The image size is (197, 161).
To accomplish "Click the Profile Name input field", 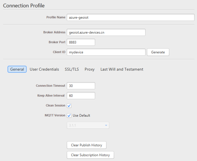I will pyautogui.click(x=130, y=17).
